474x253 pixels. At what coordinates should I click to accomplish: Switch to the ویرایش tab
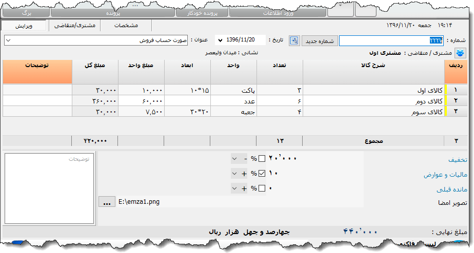coord(24,26)
